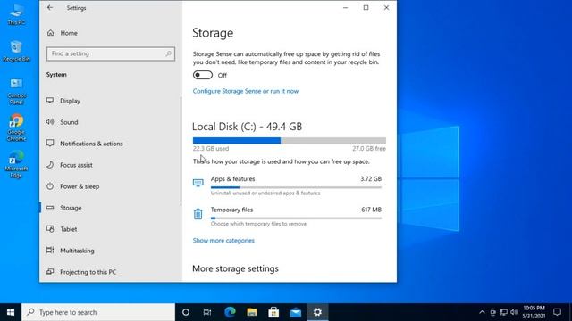The height and width of the screenshot is (321, 572).
Task: Click the taskbar Type here to search box
Action: pos(98,312)
